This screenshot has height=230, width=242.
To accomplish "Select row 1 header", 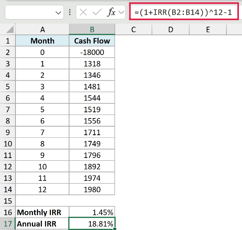I will (x=8, y=41).
